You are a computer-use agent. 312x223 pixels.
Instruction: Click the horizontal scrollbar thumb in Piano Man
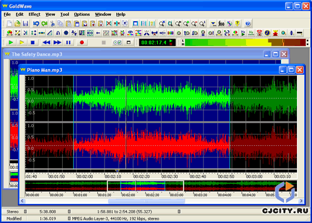(146, 201)
